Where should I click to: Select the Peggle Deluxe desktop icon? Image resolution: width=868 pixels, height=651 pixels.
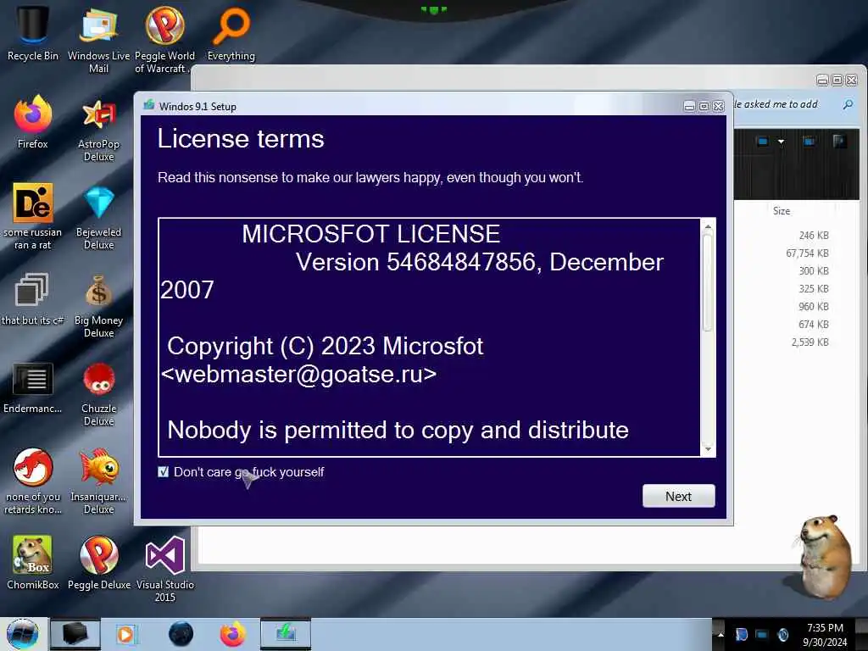[x=98, y=562]
